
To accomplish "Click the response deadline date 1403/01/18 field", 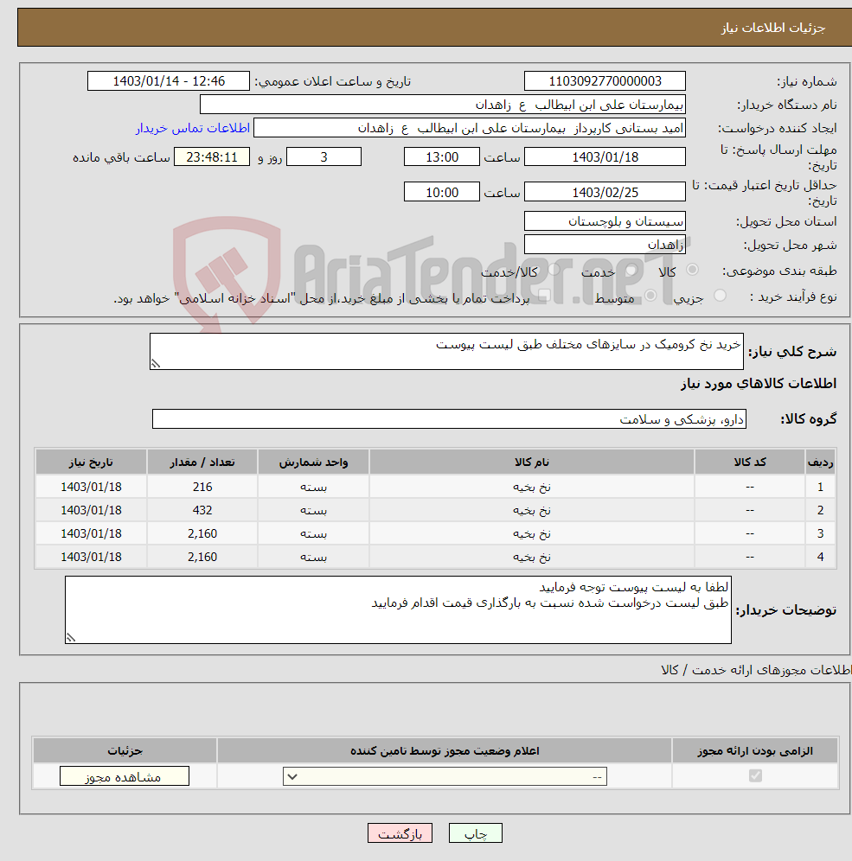I will [605, 156].
